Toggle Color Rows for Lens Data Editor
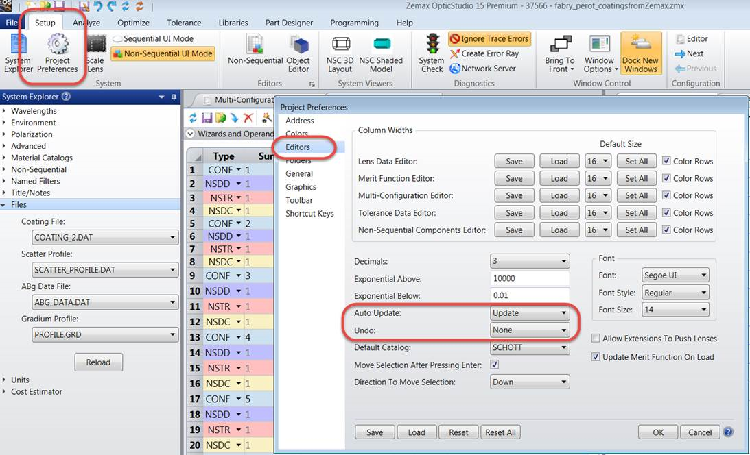The height and width of the screenshot is (455, 750). click(666, 161)
